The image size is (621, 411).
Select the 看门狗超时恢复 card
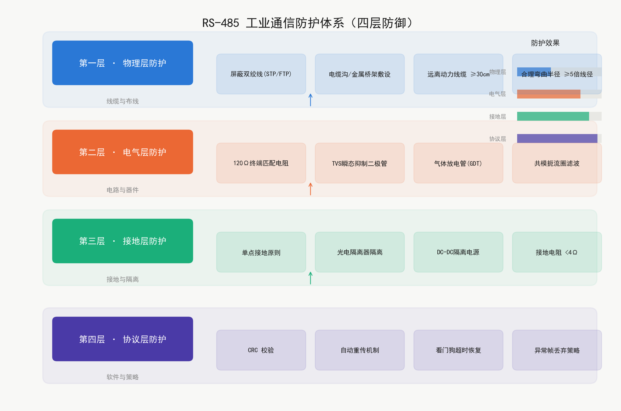pyautogui.click(x=458, y=350)
